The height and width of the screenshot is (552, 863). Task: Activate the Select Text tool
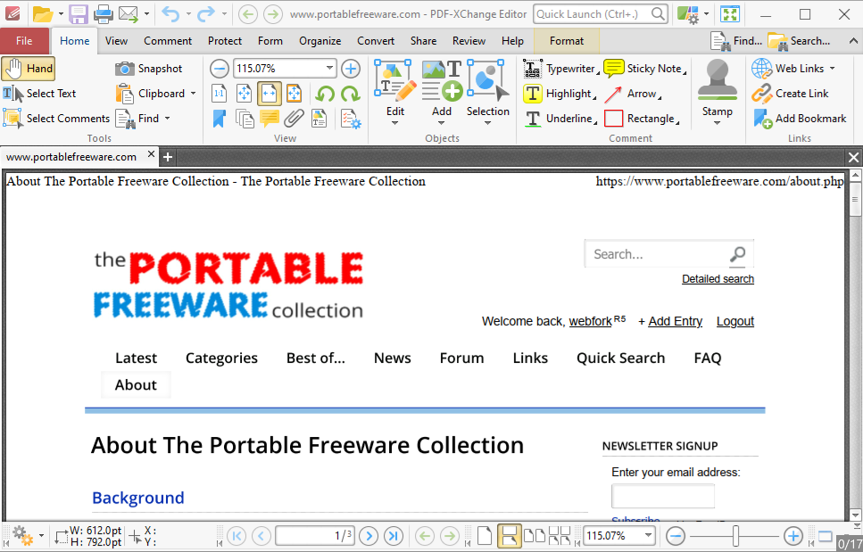click(39, 94)
